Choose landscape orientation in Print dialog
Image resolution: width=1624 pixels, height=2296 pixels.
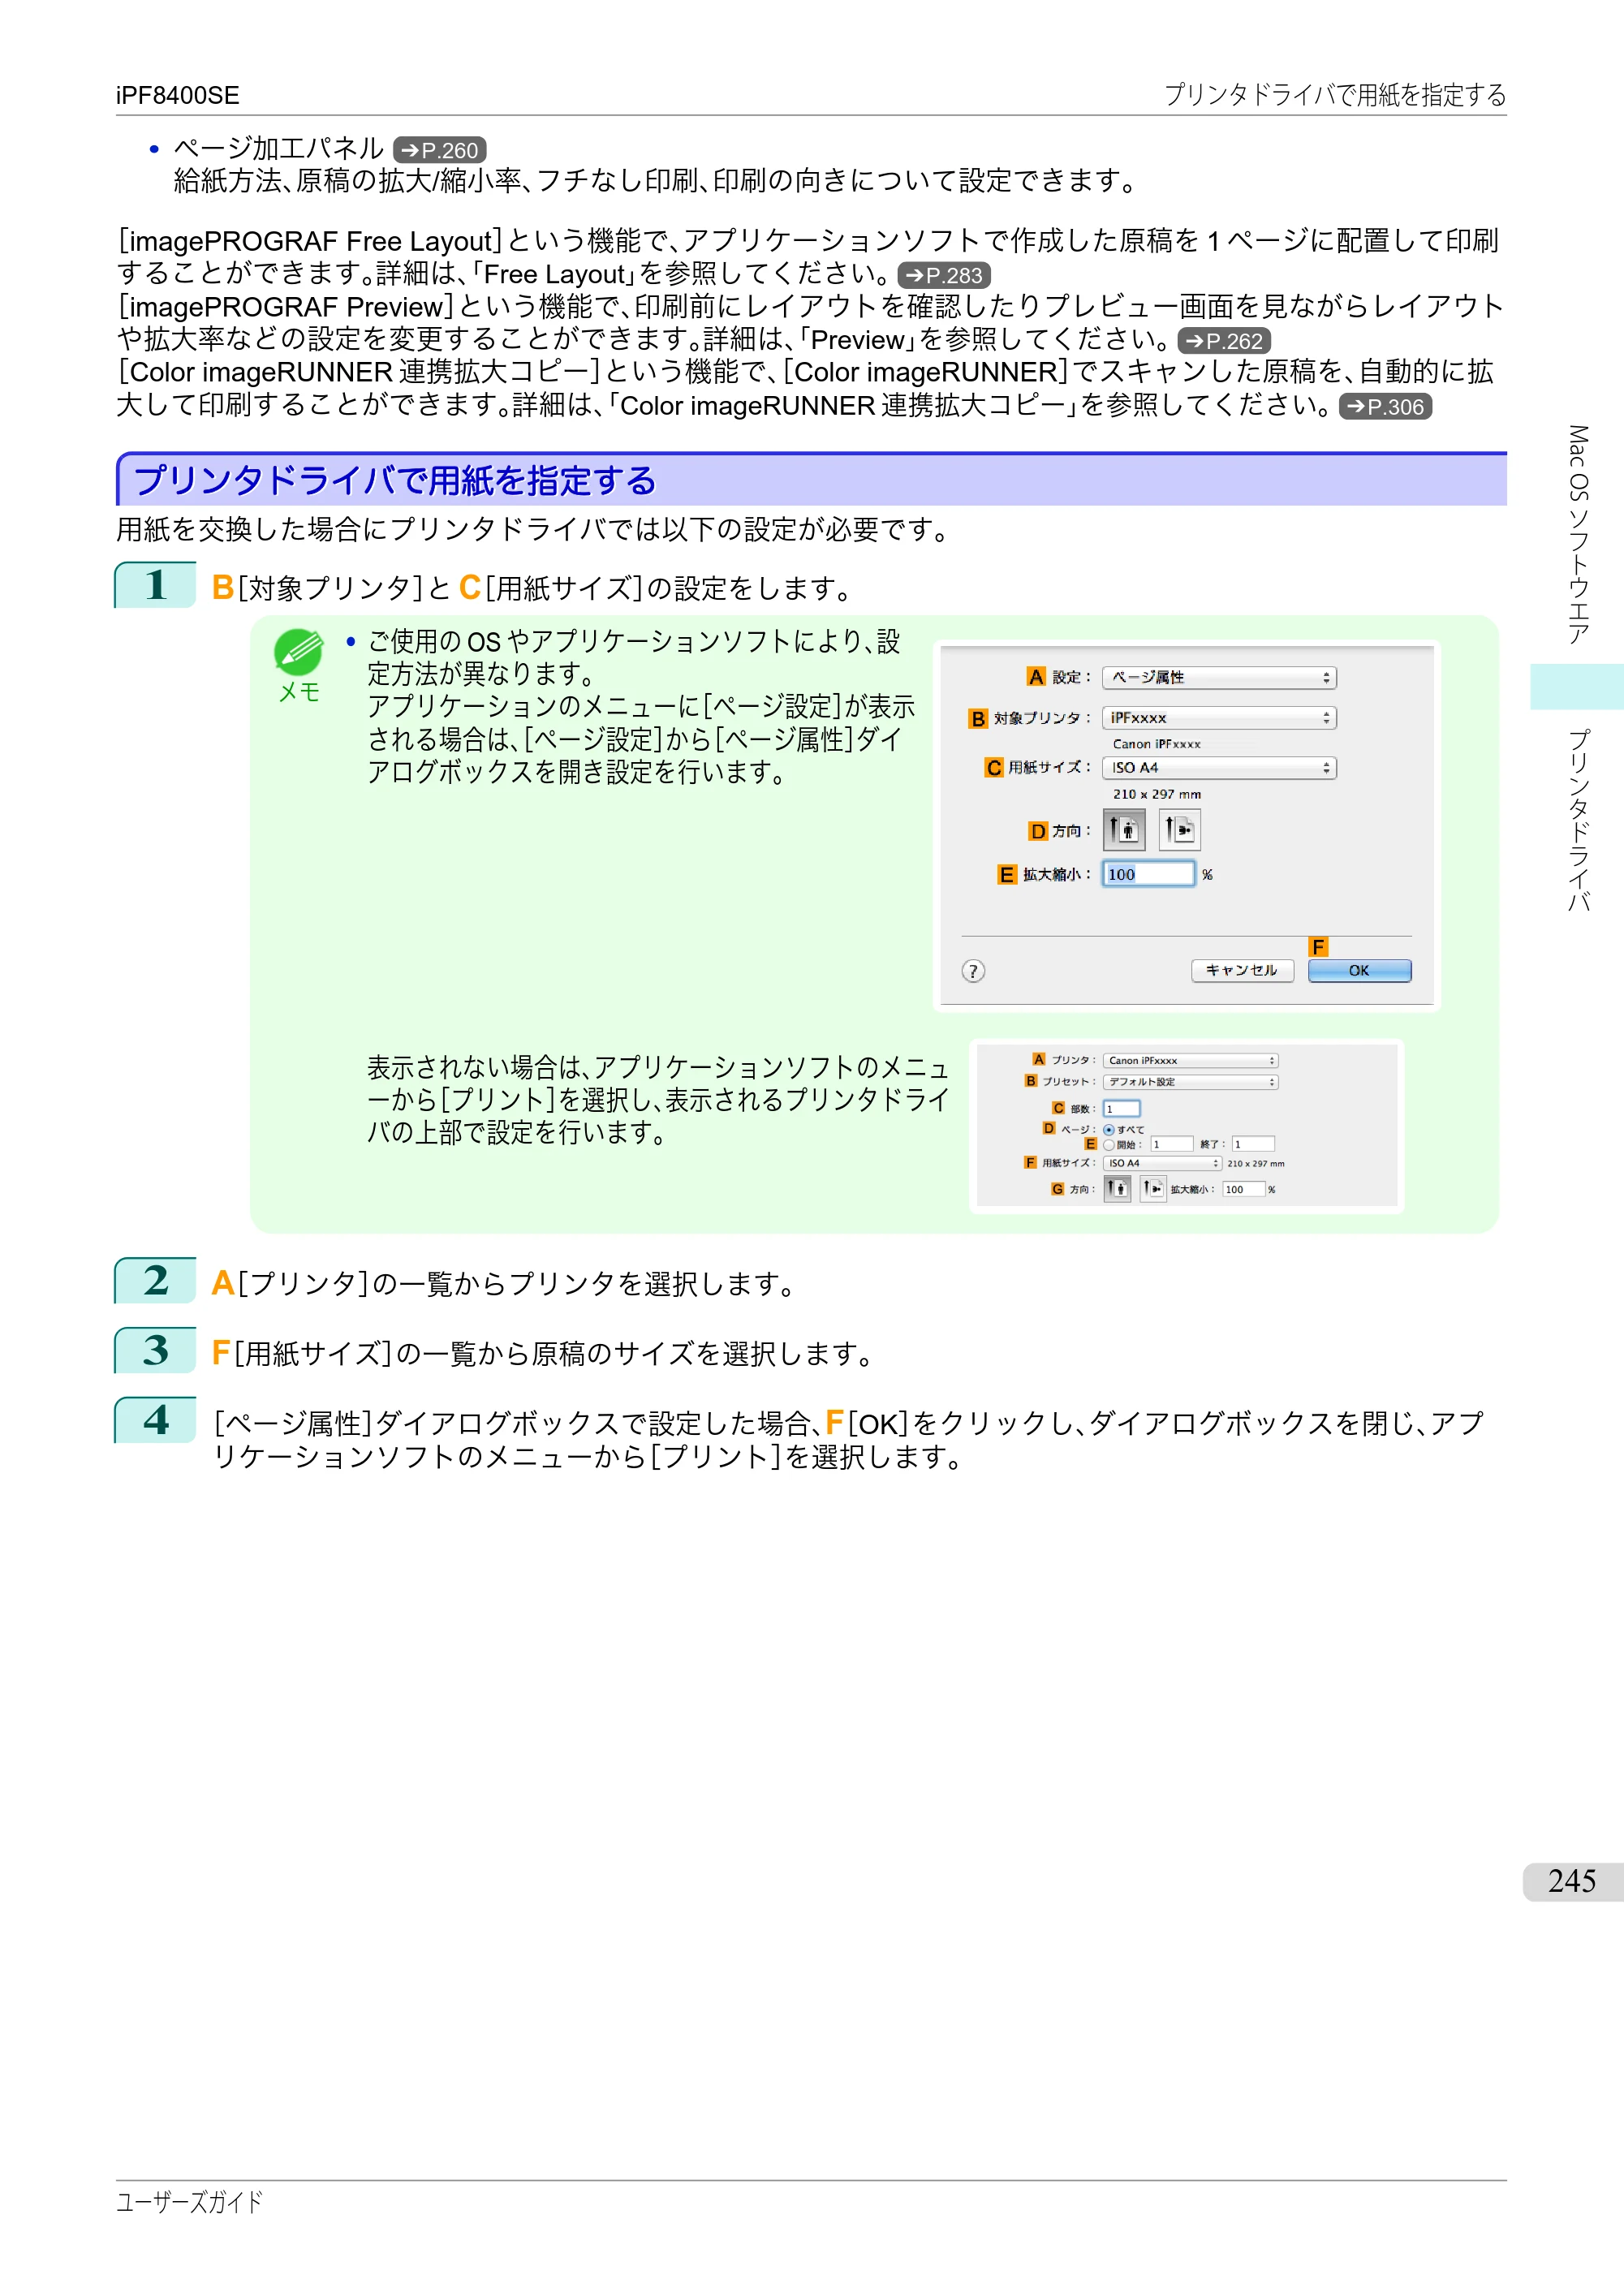click(1153, 1189)
